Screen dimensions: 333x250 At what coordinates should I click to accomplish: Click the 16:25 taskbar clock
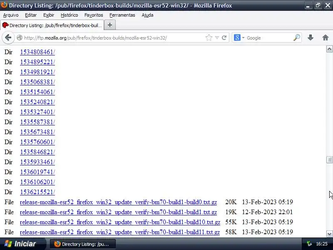(x=322, y=244)
